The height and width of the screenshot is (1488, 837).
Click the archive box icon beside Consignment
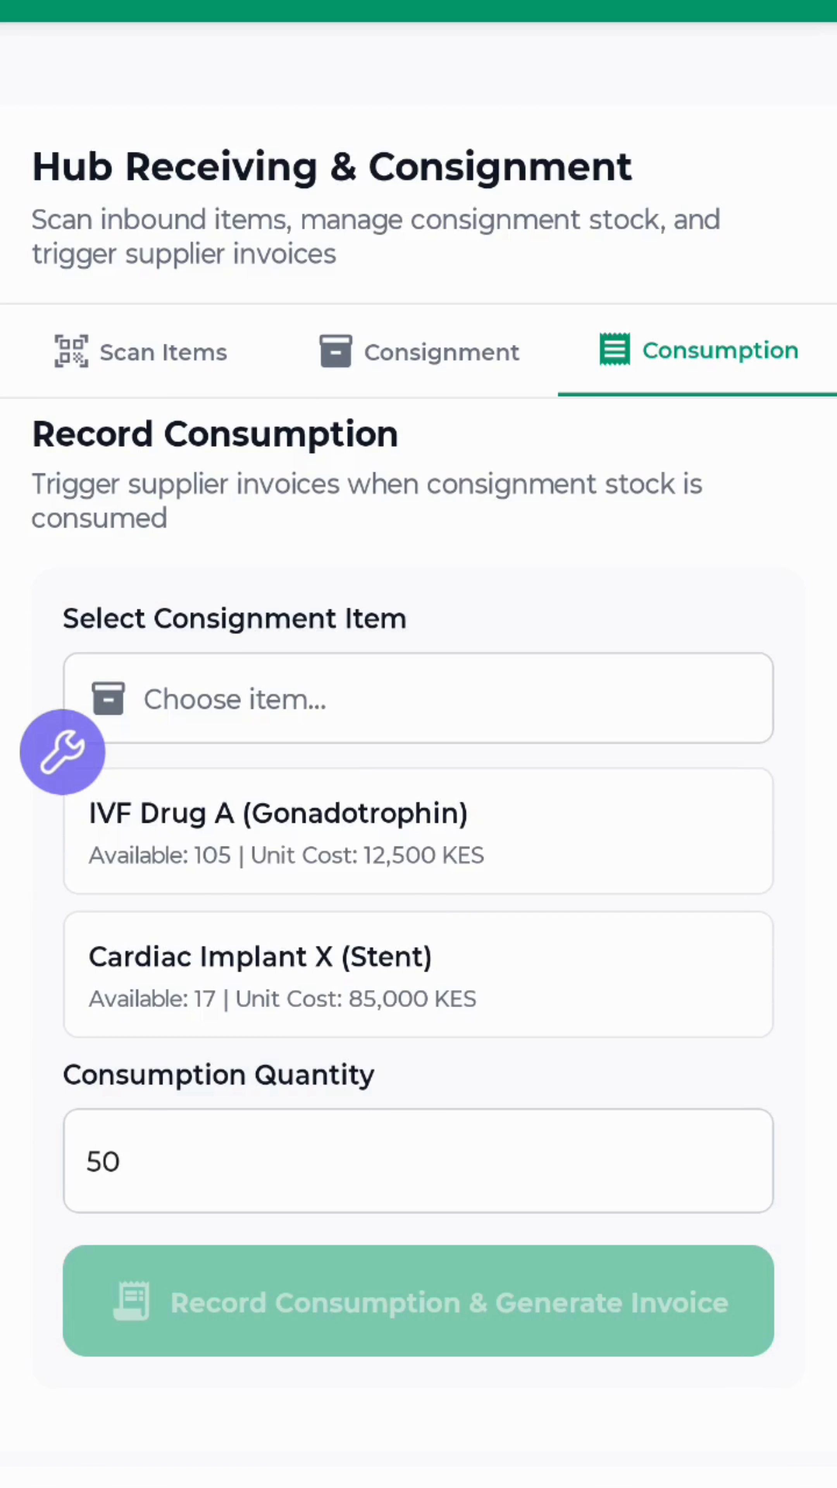click(x=336, y=351)
